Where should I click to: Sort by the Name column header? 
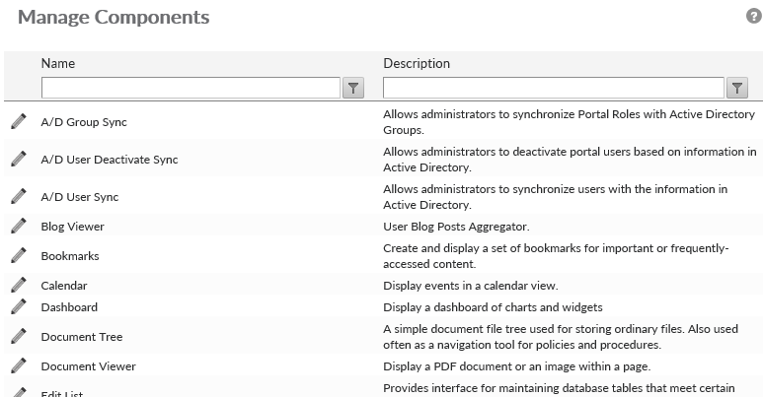58,63
